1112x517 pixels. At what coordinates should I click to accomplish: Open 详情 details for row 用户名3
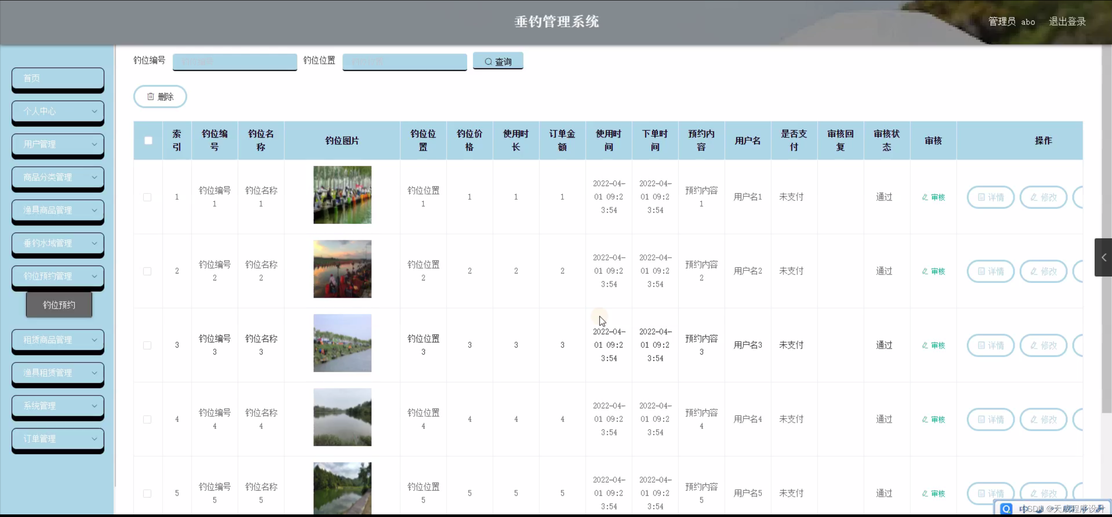point(991,346)
